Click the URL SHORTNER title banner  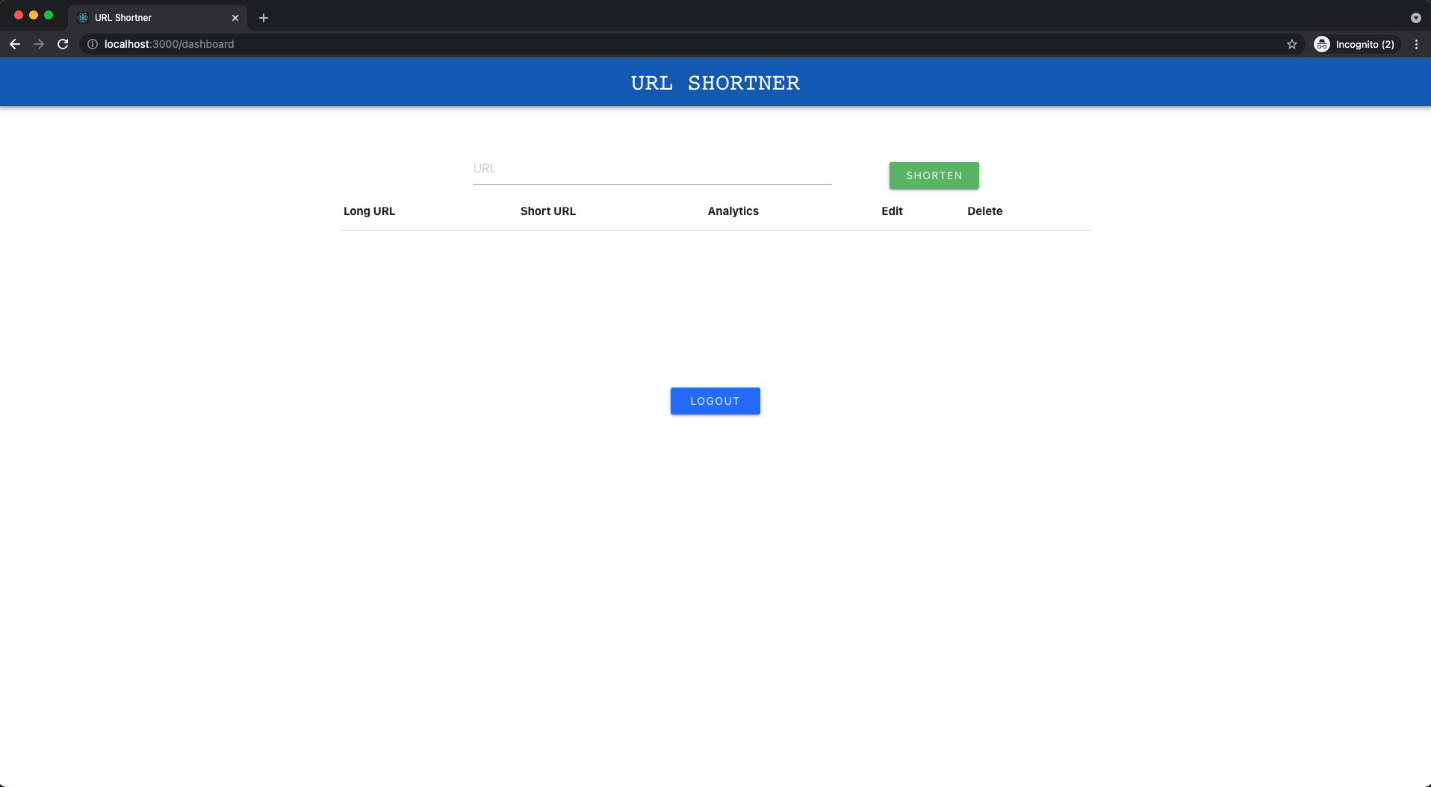[715, 82]
